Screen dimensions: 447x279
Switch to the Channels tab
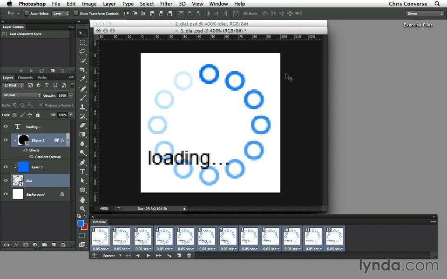tap(25, 78)
